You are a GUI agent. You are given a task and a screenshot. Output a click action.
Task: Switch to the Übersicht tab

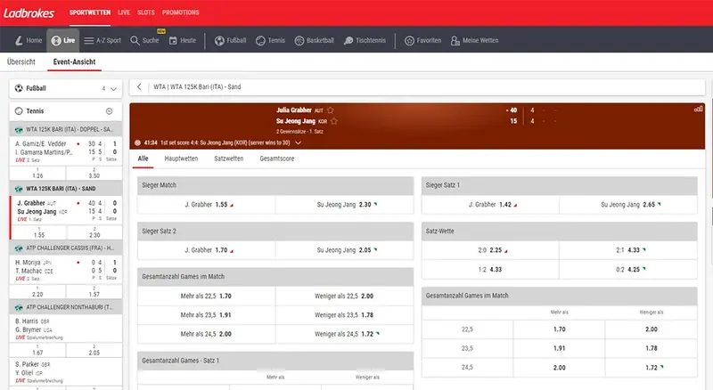coord(20,61)
